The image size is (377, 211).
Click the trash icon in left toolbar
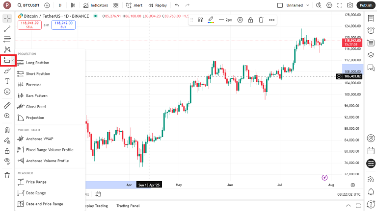[x=7, y=175]
